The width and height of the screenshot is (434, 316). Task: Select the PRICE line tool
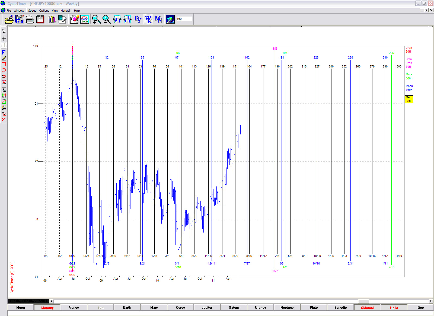pos(4,89)
